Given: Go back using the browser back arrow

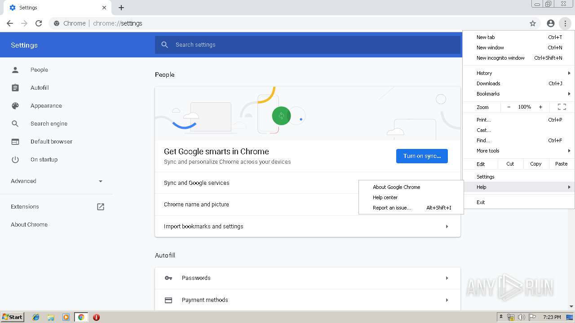Looking at the screenshot, I should 10,23.
